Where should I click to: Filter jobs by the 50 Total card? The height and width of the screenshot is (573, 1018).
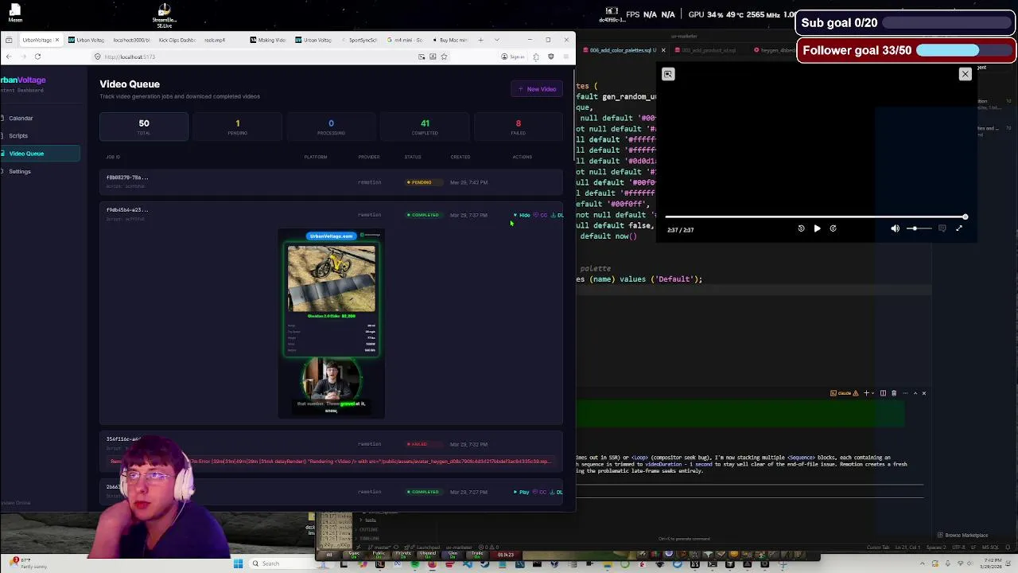(x=144, y=127)
